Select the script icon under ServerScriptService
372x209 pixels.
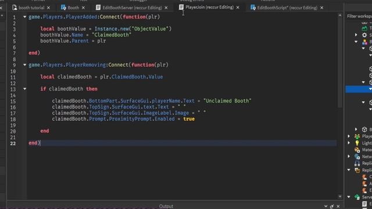point(364,204)
